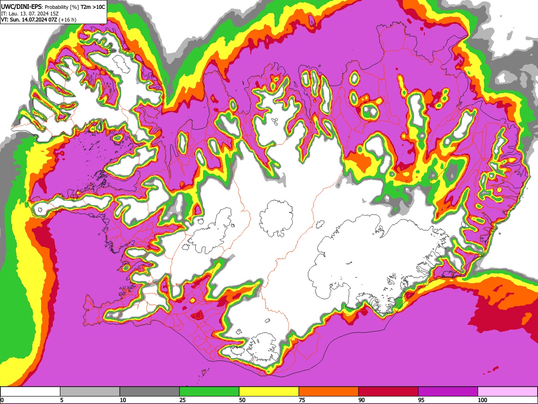Click the legend value '100'
The width and height of the screenshot is (538, 404).
point(482,400)
